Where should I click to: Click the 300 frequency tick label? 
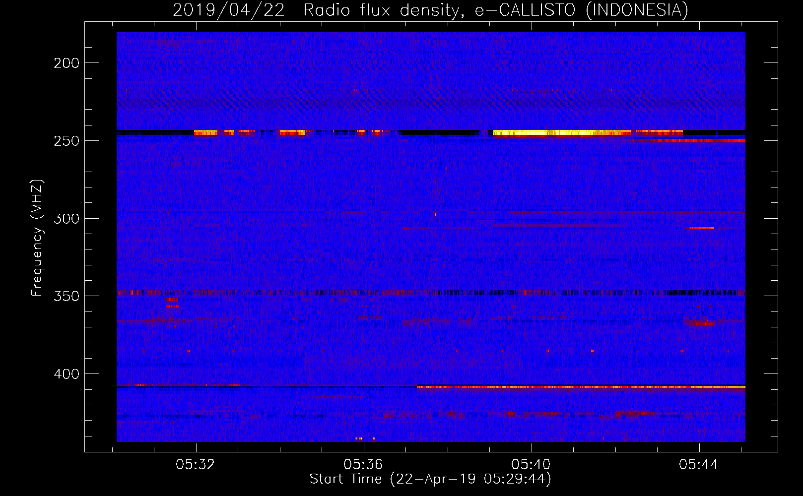click(66, 219)
